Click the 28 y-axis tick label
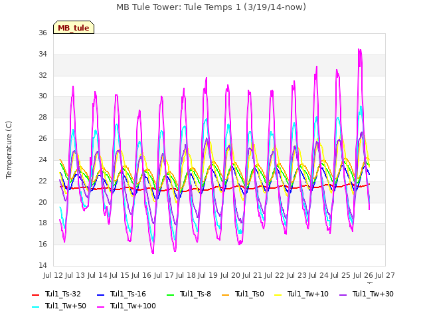The image size is (425, 319). pyautogui.click(x=42, y=118)
